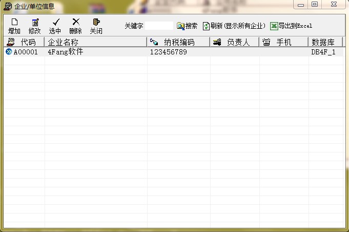The height and width of the screenshot is (232, 349).
Task: Click the tax code 123456789 cell
Action: pyautogui.click(x=169, y=52)
